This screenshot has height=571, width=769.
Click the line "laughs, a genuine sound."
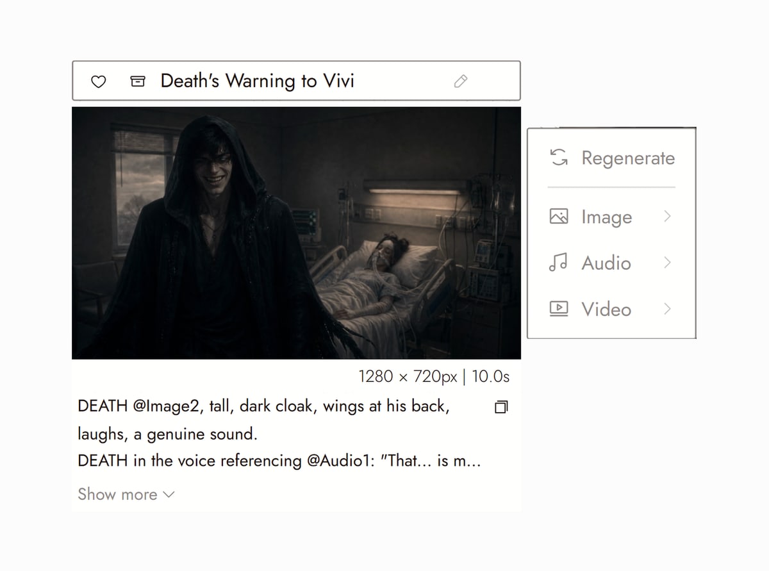tap(167, 434)
